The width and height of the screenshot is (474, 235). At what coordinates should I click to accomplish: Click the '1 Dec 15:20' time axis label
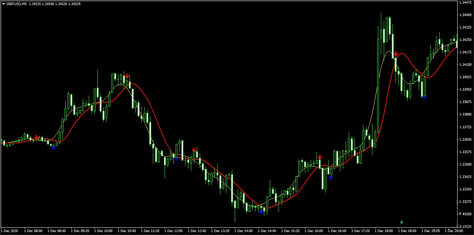[290, 231]
